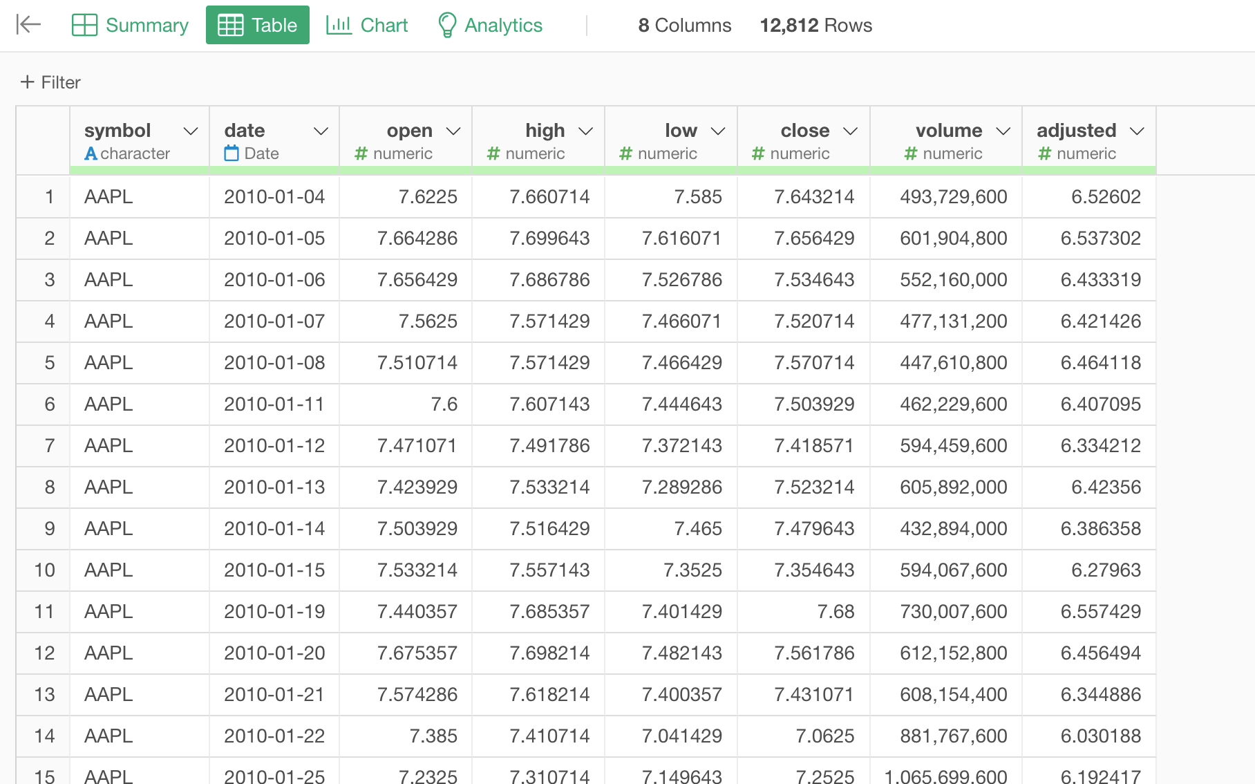Open the close column dropdown chevron
This screenshot has height=784, width=1255.
click(x=851, y=131)
